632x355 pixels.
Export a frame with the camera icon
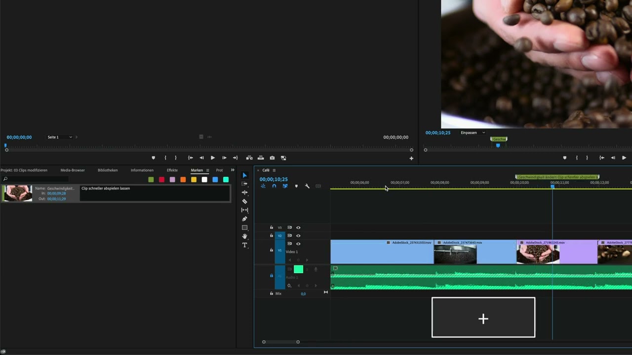[x=272, y=157]
